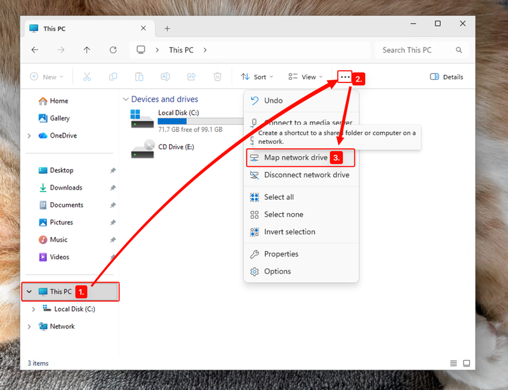Click the Rename icon in toolbar
This screenshot has width=508, height=390.
tap(165, 77)
